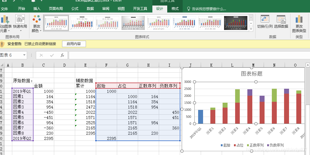Switch to the 插入 tab
This screenshot has width=310, height=155.
click(37, 9)
